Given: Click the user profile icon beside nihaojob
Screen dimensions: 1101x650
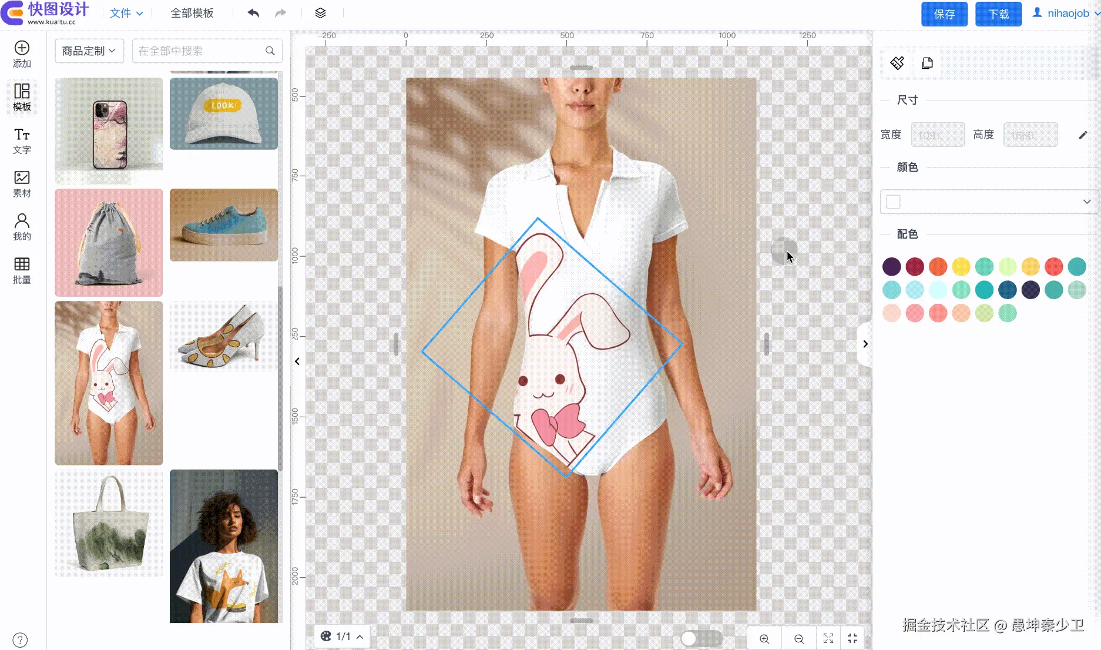Looking at the screenshot, I should point(1038,12).
